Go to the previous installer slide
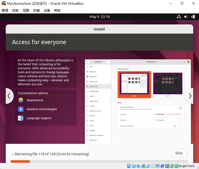 [9, 96]
